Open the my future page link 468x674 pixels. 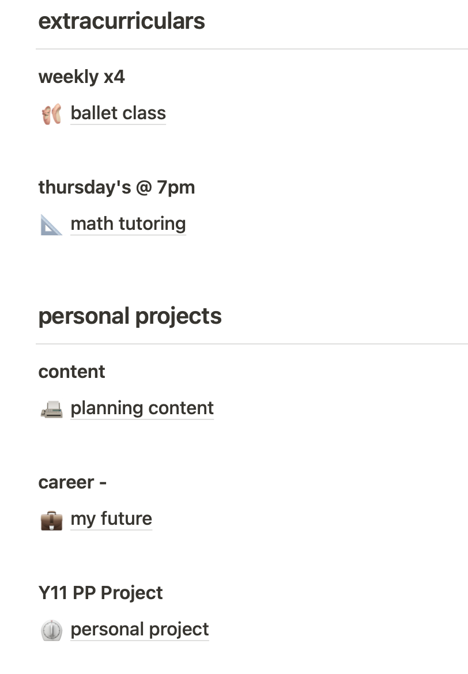pyautogui.click(x=111, y=519)
